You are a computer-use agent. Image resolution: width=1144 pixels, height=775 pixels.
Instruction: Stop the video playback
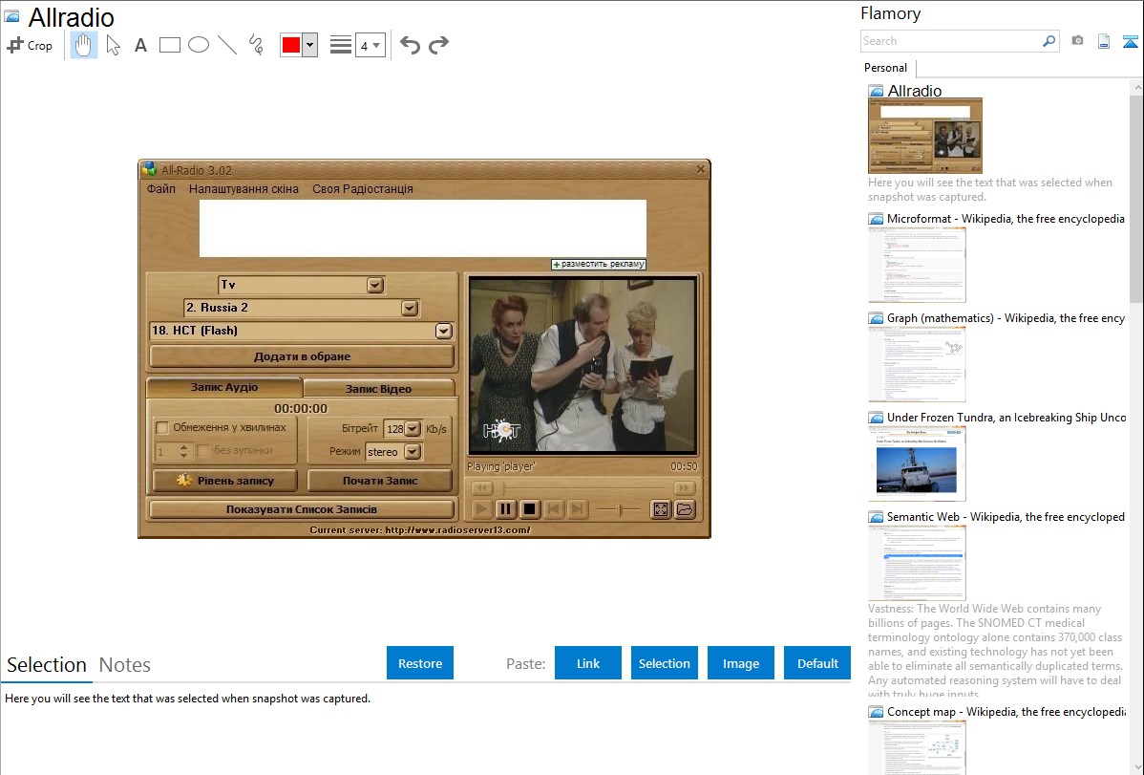530,509
